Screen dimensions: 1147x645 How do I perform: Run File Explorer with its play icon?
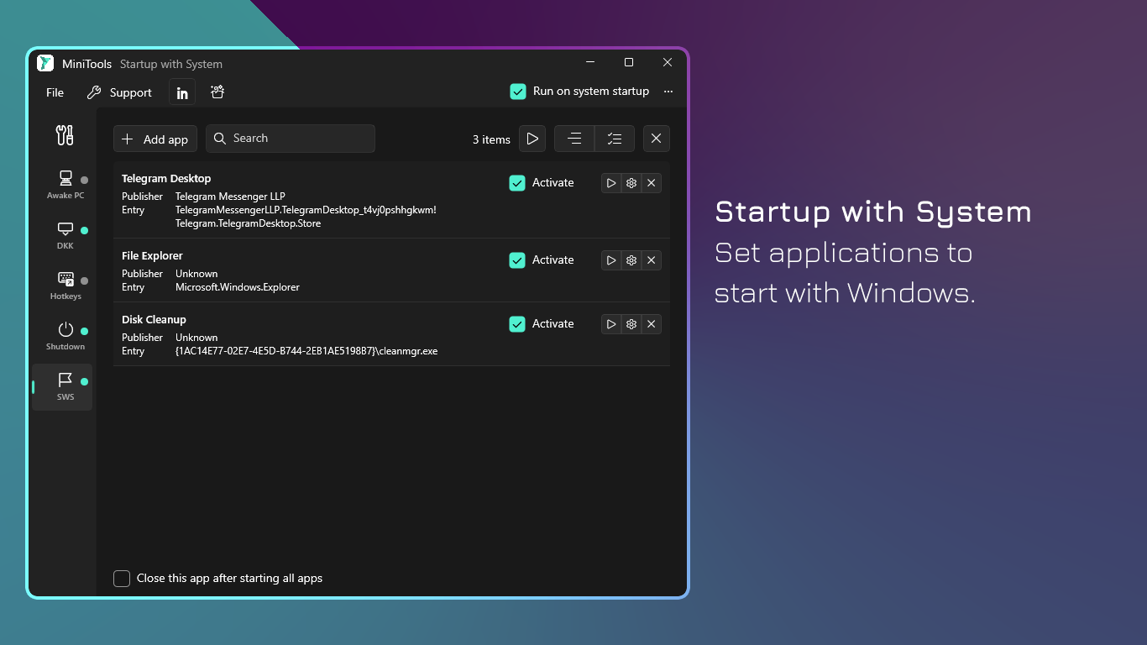(x=611, y=260)
